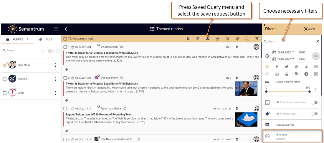
Task: Select the web globe source filter
Action: point(267,67)
